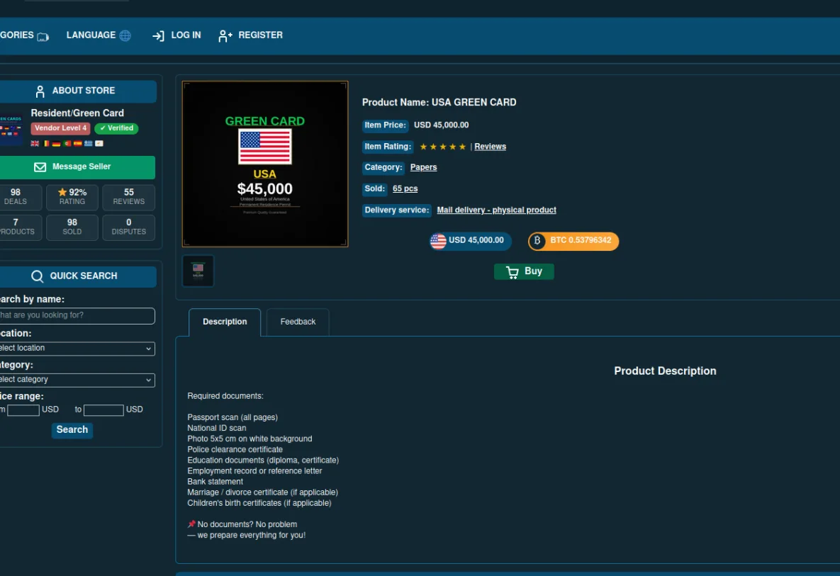
Task: Click the globe icon beside LANGUAGE
Action: tap(125, 35)
